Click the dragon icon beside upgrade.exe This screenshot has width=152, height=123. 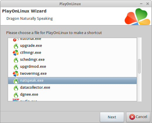tap(16, 46)
